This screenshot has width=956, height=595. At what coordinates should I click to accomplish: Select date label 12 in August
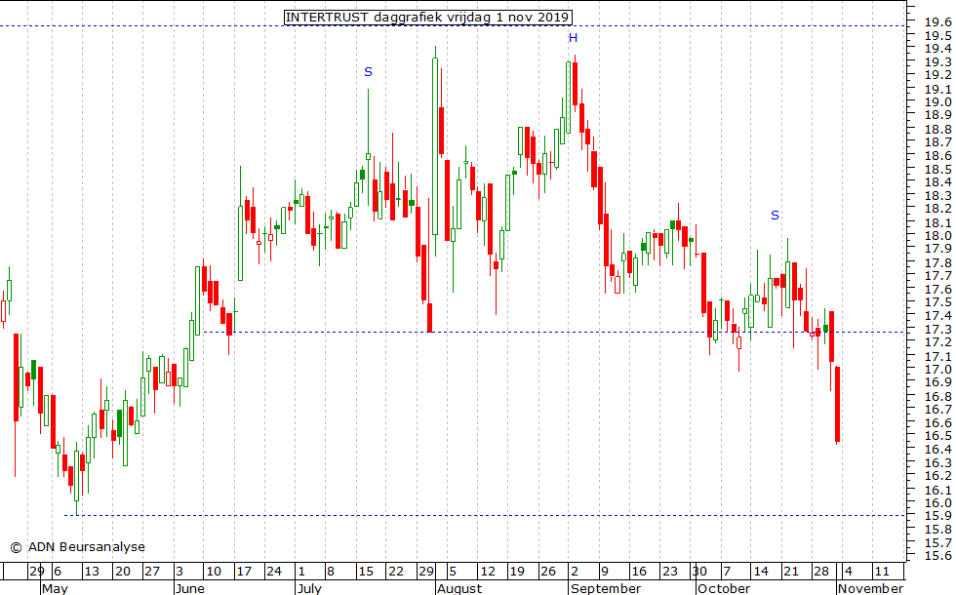point(488,572)
